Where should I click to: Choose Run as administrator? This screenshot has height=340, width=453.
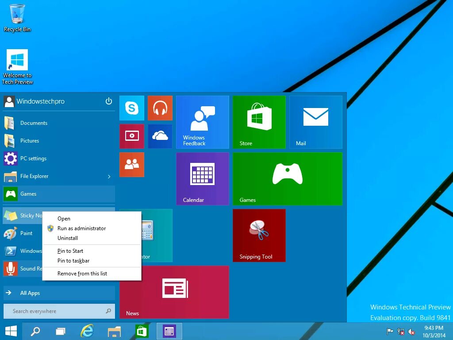(x=92, y=228)
